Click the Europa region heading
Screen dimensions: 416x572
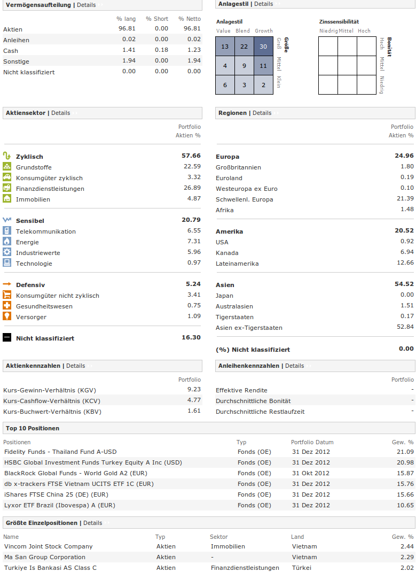[227, 157]
